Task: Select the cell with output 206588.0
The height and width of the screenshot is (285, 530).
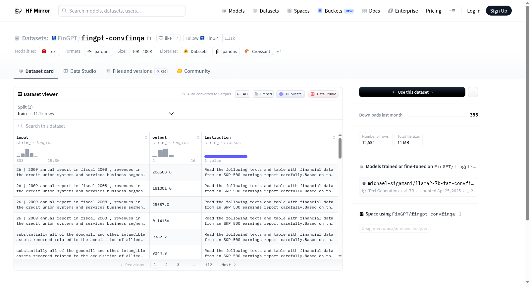Action: 176,172
